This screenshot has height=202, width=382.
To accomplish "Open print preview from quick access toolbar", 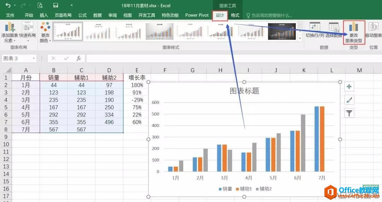I will pos(40,5).
